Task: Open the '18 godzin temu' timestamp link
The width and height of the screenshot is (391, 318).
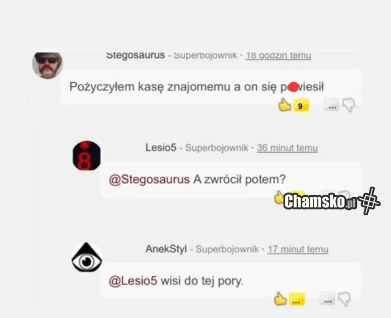Action: tap(278, 55)
